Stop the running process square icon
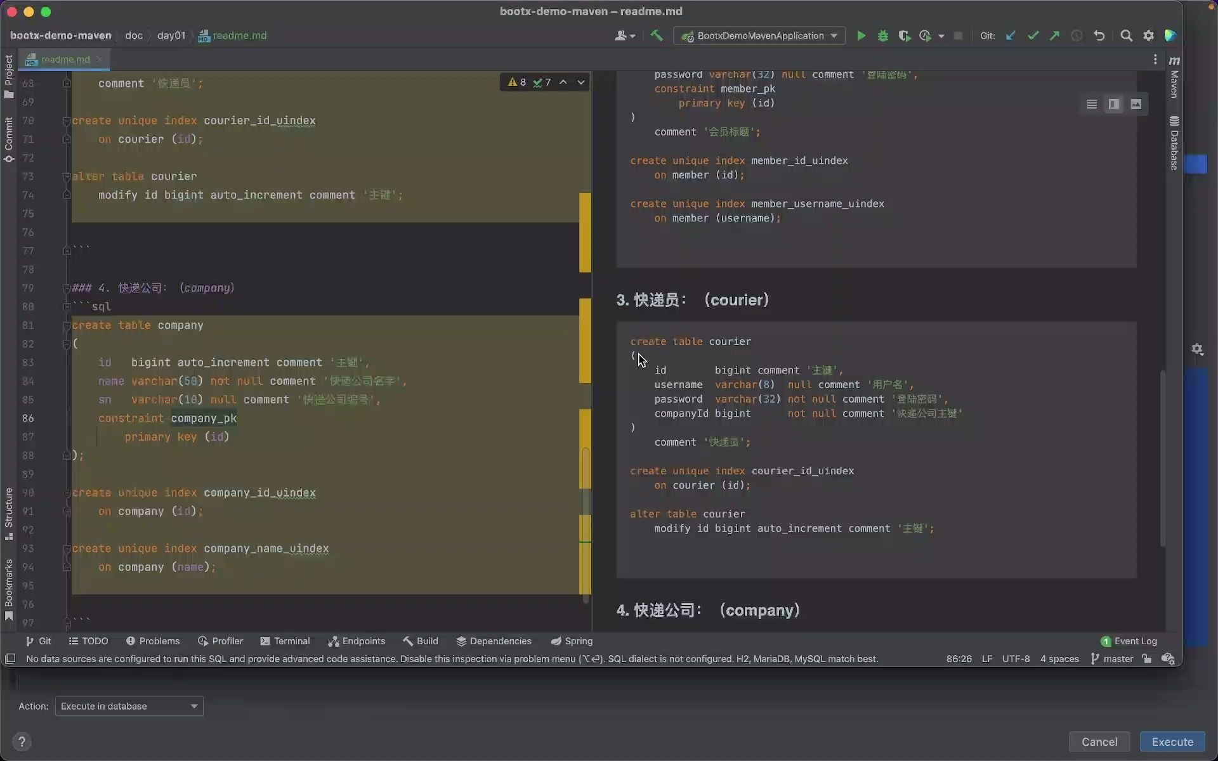This screenshot has height=761, width=1218. pyautogui.click(x=958, y=36)
